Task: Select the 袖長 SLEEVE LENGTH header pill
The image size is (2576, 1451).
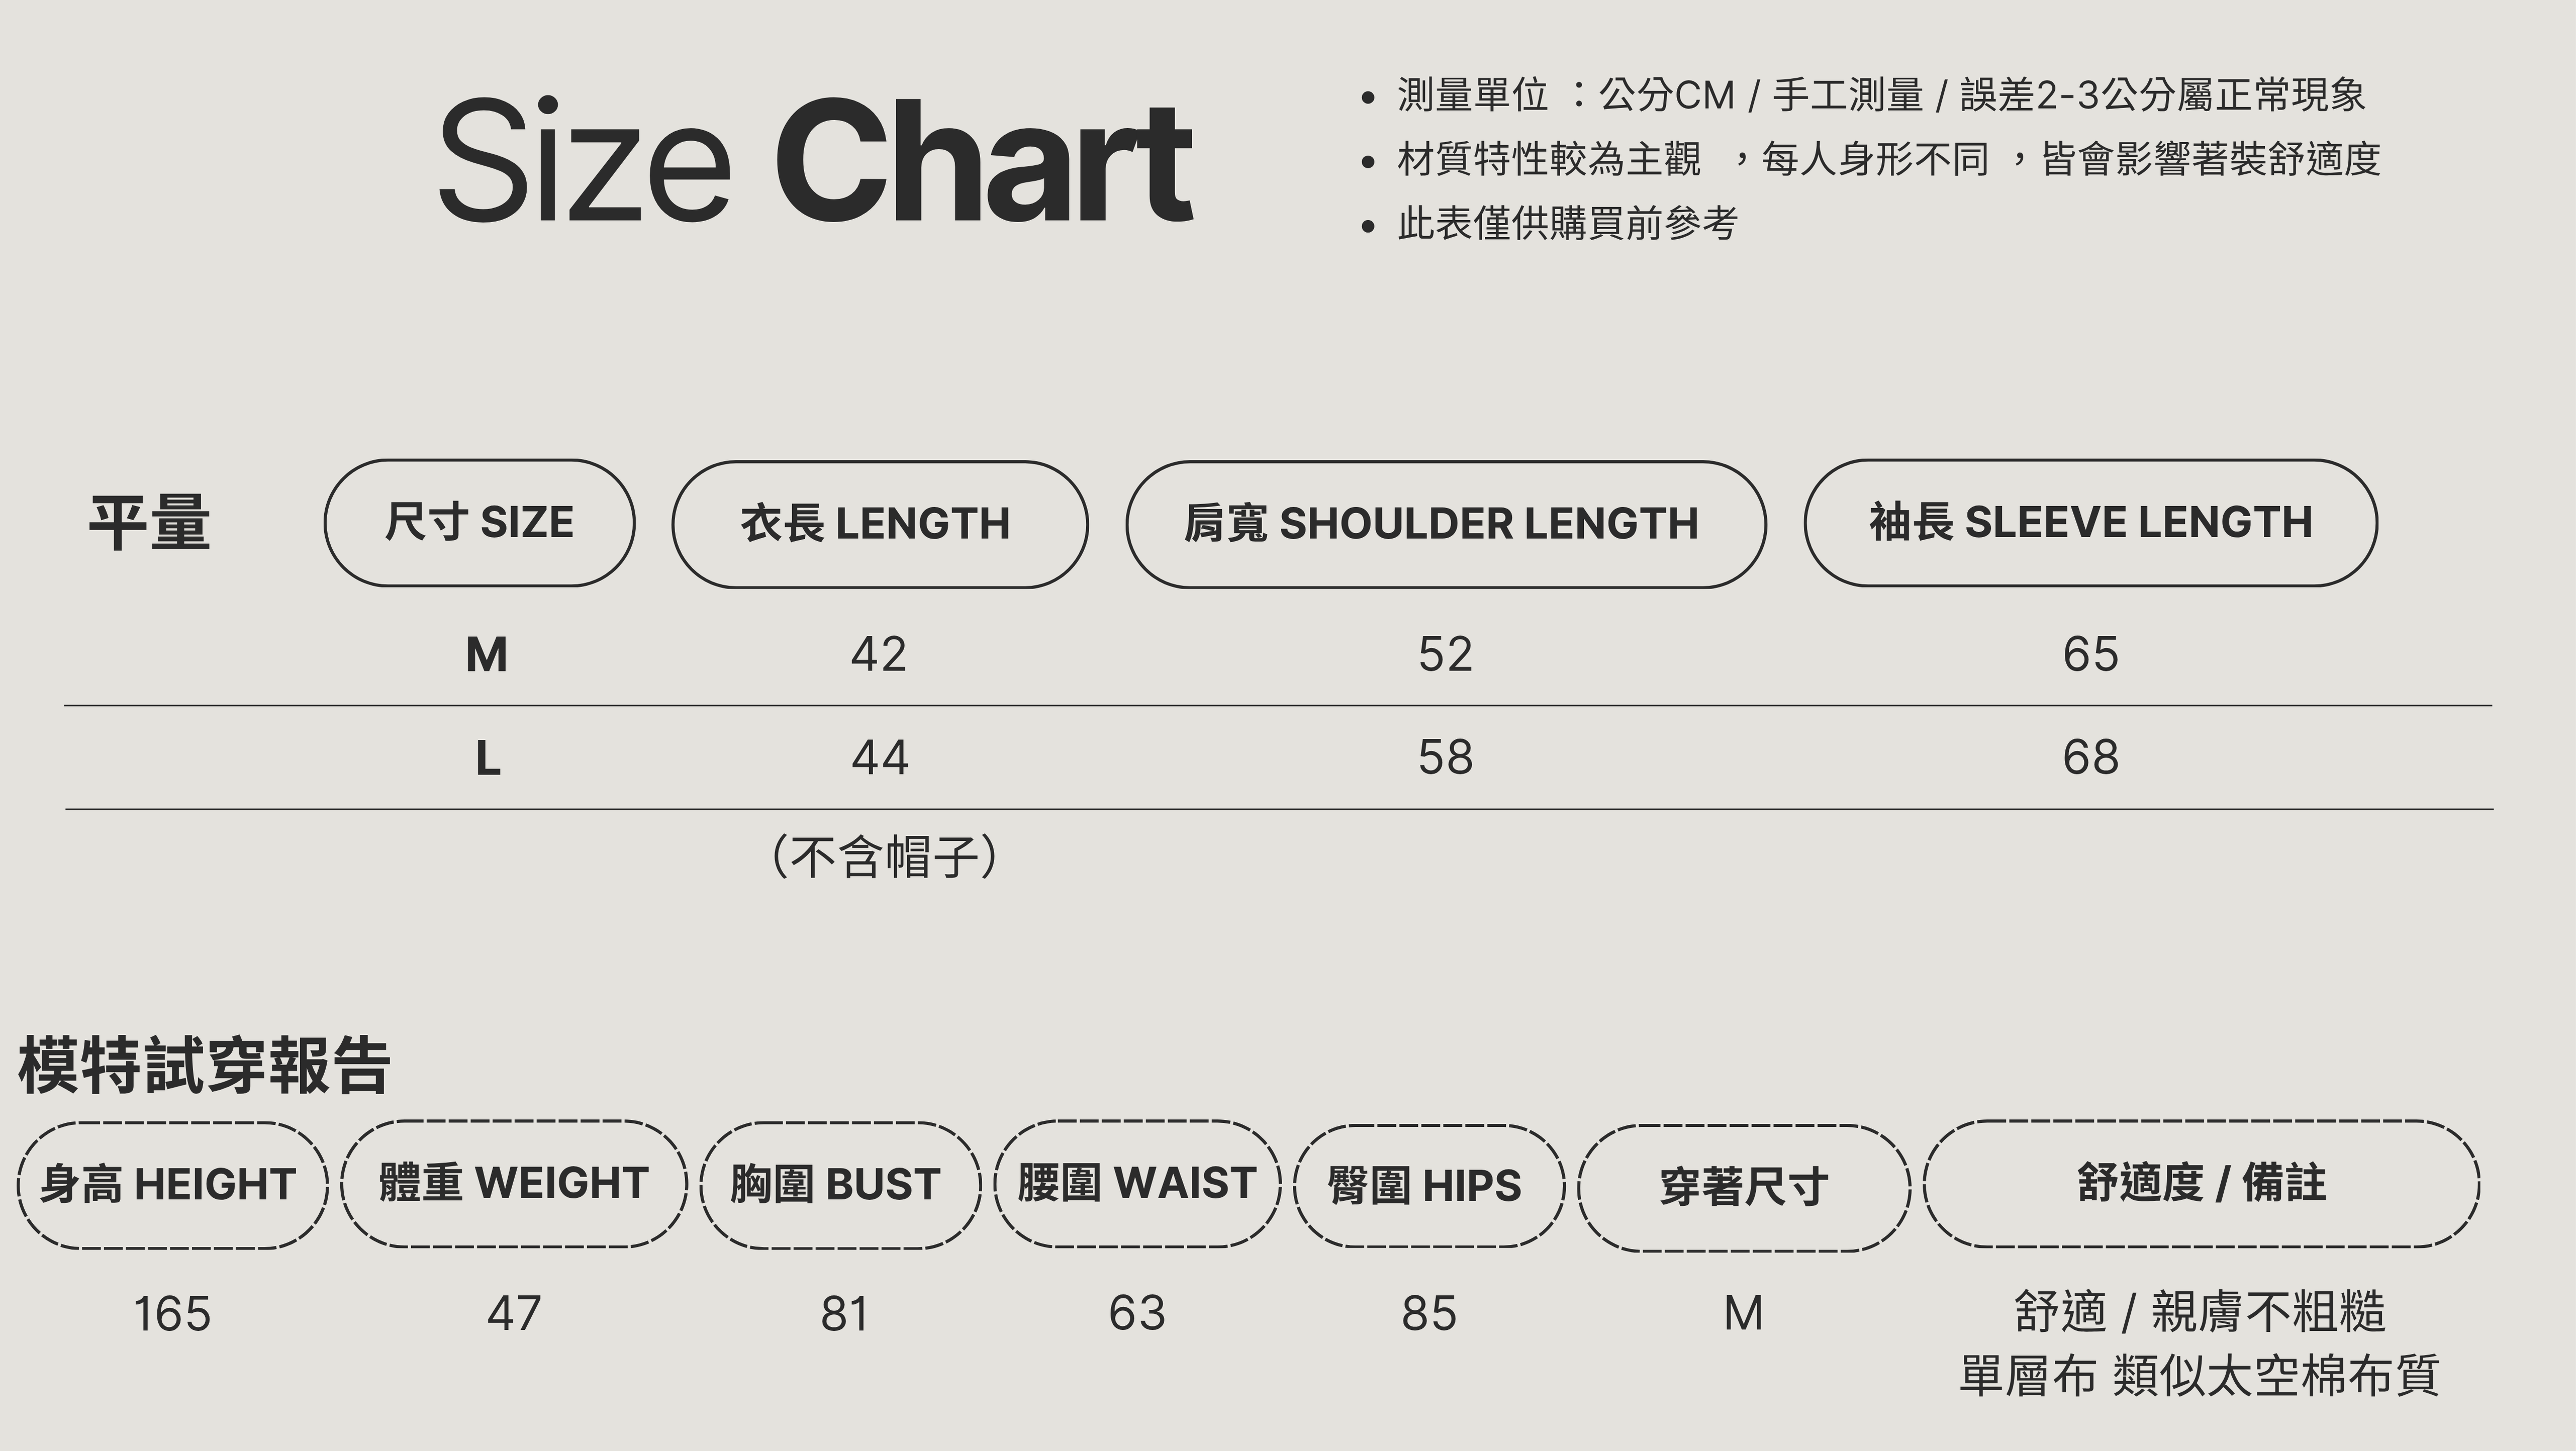Action: click(x=2090, y=523)
